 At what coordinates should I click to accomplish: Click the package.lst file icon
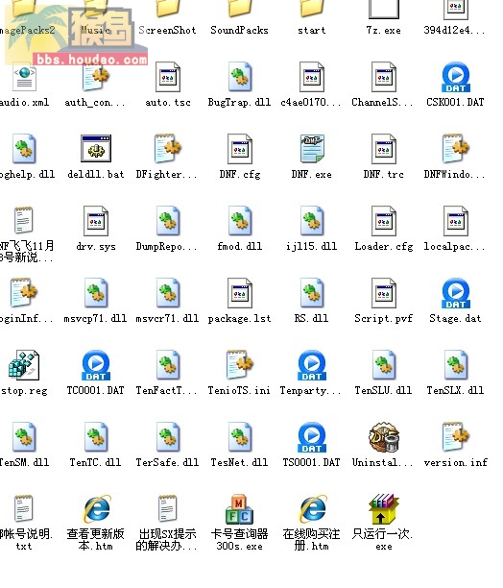tap(240, 293)
